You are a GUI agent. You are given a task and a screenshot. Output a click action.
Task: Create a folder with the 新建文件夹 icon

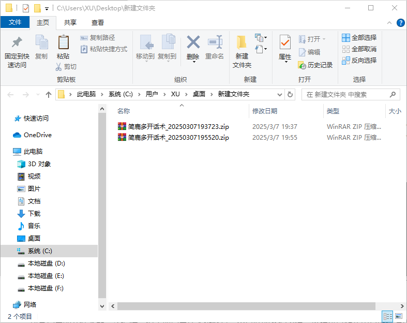click(242, 42)
